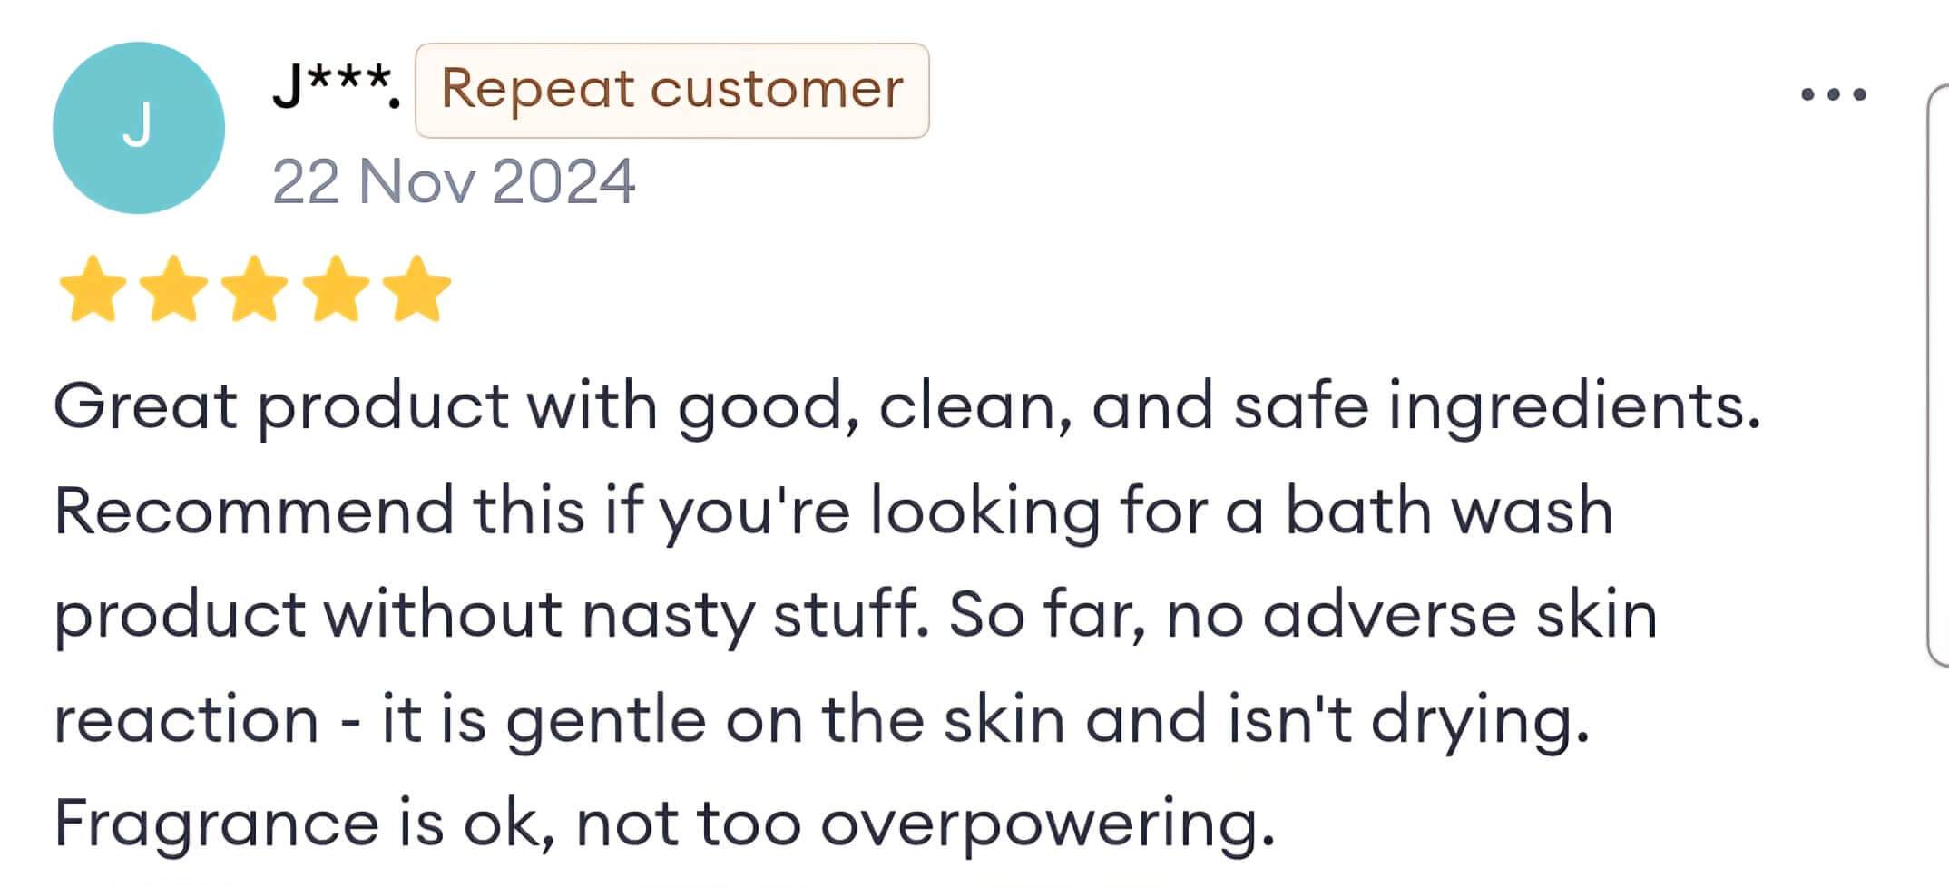Click the fifth yellow rating star

[417, 288]
